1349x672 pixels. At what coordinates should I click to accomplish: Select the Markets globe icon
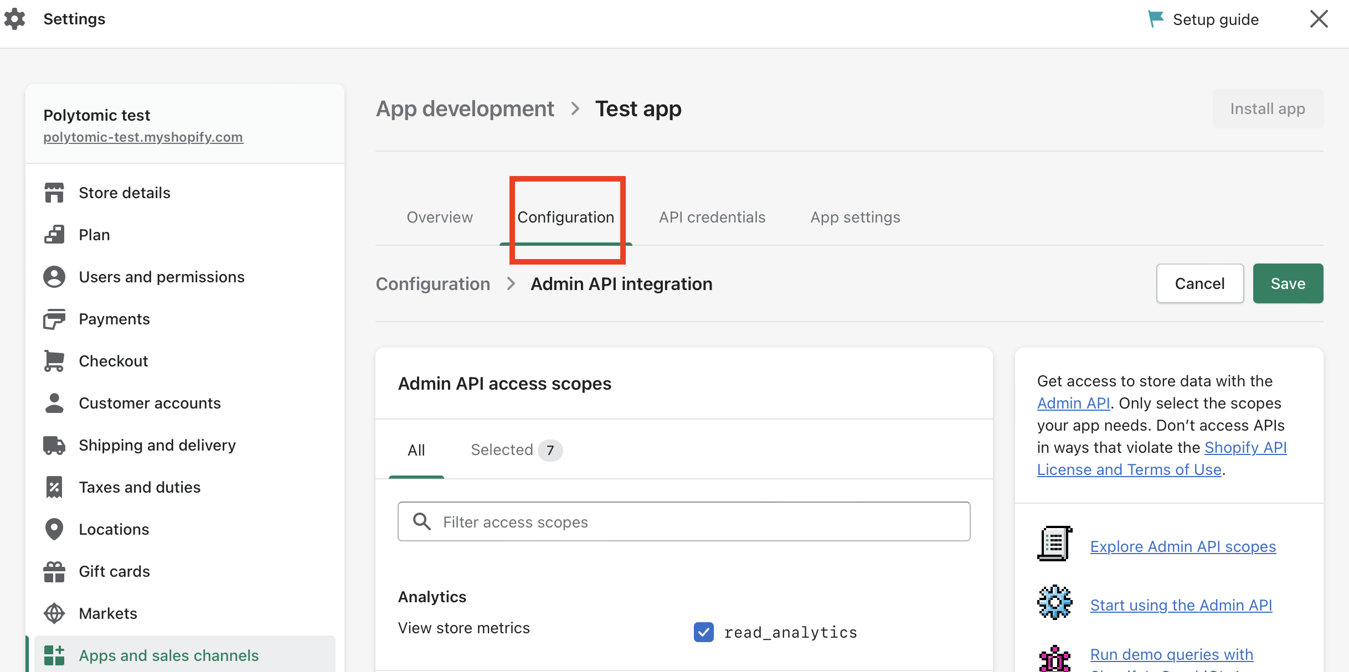pyautogui.click(x=54, y=613)
